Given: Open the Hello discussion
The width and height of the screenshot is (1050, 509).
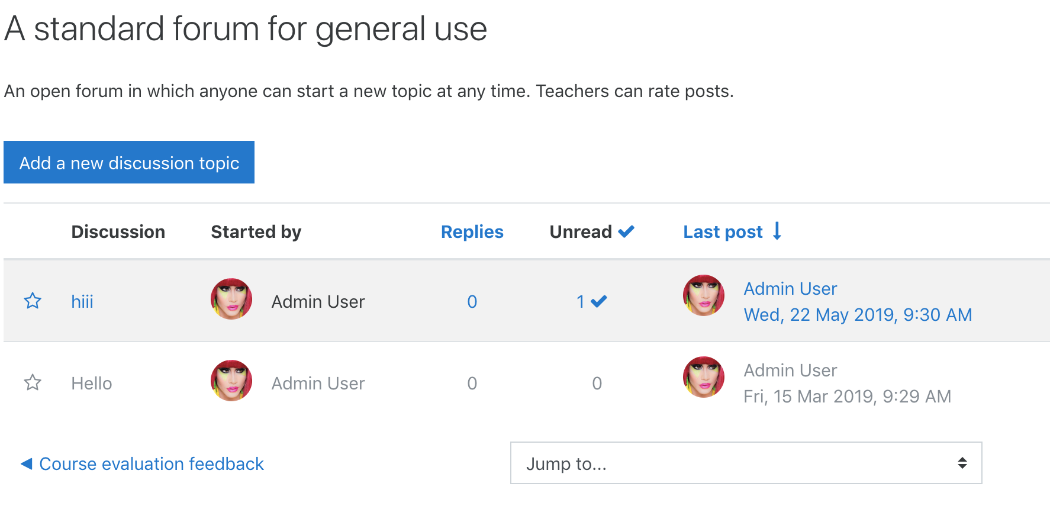Looking at the screenshot, I should (x=92, y=384).
